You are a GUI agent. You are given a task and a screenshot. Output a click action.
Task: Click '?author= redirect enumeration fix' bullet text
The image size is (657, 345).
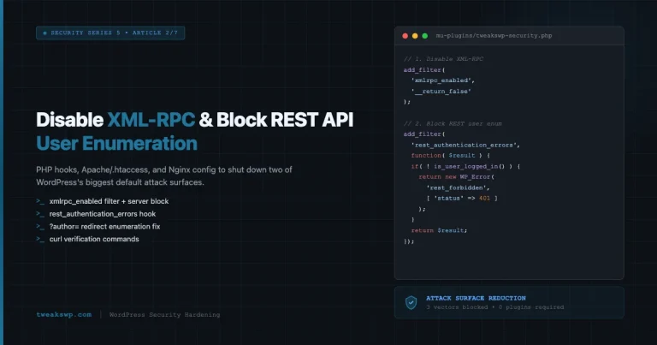pyautogui.click(x=104, y=226)
